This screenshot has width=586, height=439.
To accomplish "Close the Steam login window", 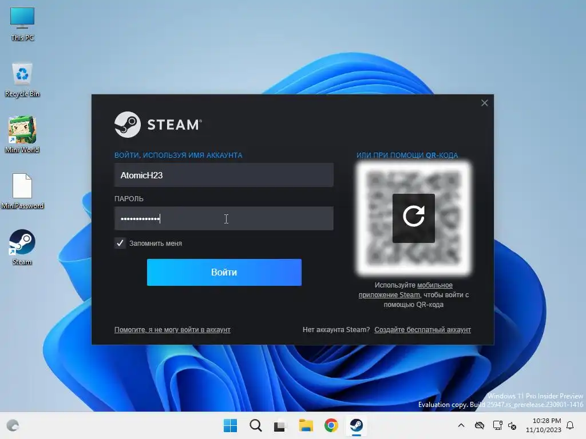I will point(484,103).
